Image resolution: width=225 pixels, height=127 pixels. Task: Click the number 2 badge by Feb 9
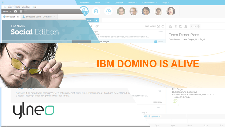click(x=156, y=41)
